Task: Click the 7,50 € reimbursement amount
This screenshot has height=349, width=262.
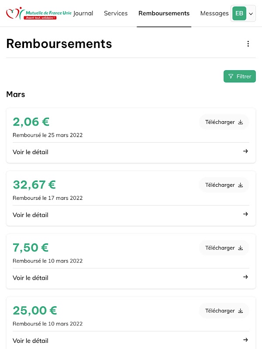Action: click(x=31, y=248)
